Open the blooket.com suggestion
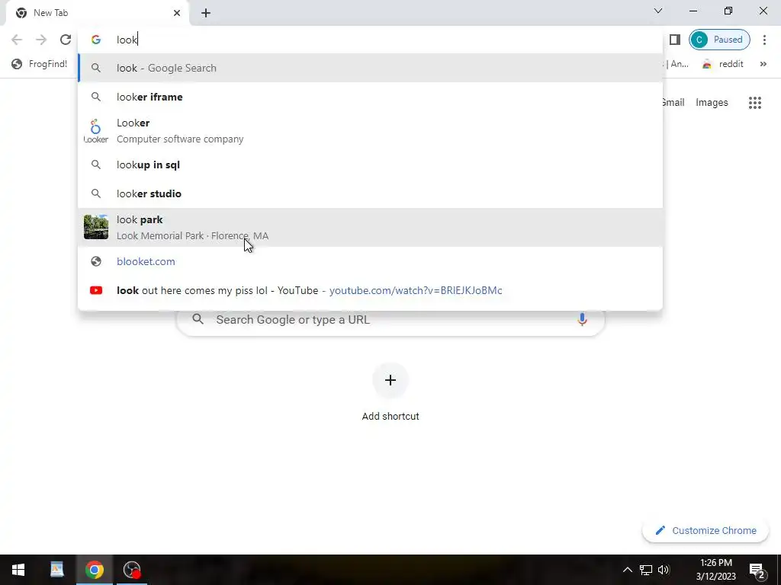 click(x=370, y=262)
